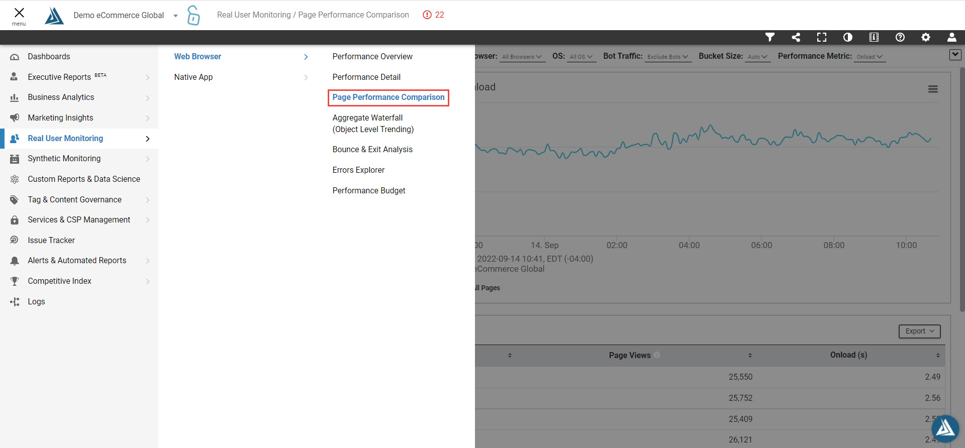Open Bounce & Exit Analysis
Image resolution: width=965 pixels, height=448 pixels.
[372, 150]
